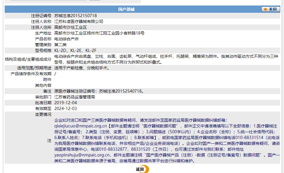Click the 变更情况 label

(x=43, y=114)
